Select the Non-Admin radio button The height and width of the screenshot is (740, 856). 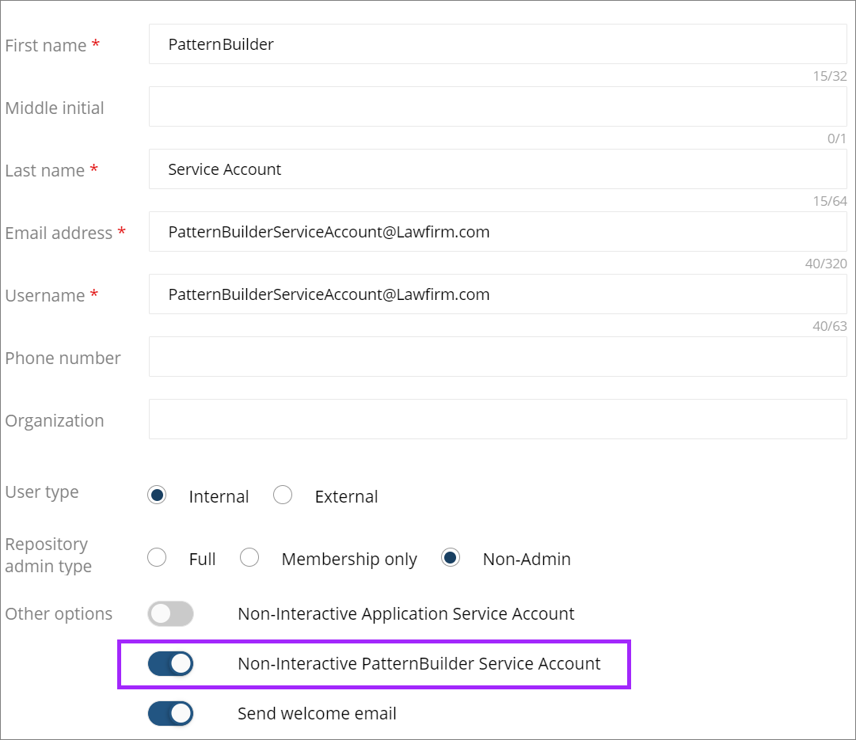point(451,557)
